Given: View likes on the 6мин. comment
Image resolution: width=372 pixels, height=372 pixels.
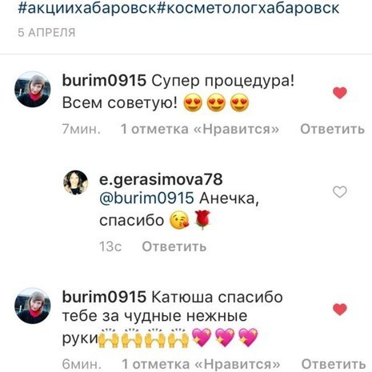Looking at the screenshot, I should pyautogui.click(x=201, y=364).
